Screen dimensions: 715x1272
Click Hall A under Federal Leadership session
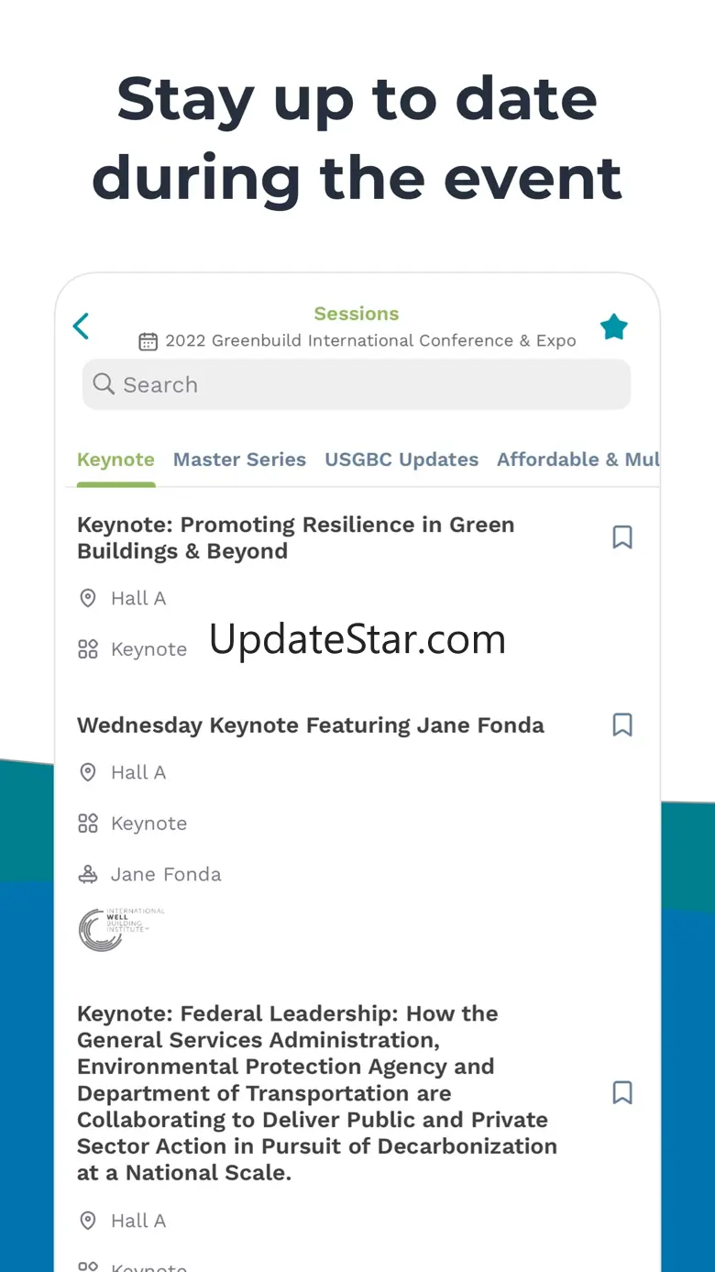coord(138,1222)
